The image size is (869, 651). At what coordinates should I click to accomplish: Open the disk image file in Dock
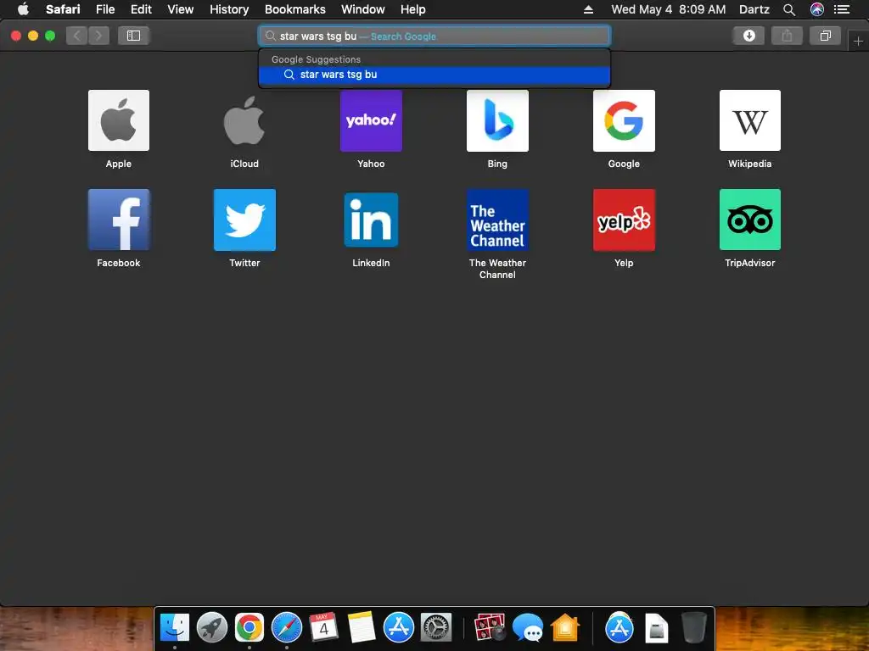tap(657, 628)
